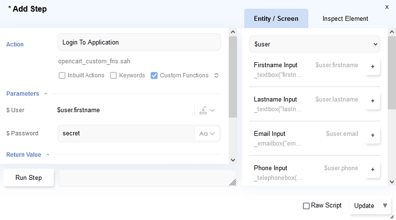Open the $ Password text type selector
Screen dimensions: 396x220
(x=207, y=134)
